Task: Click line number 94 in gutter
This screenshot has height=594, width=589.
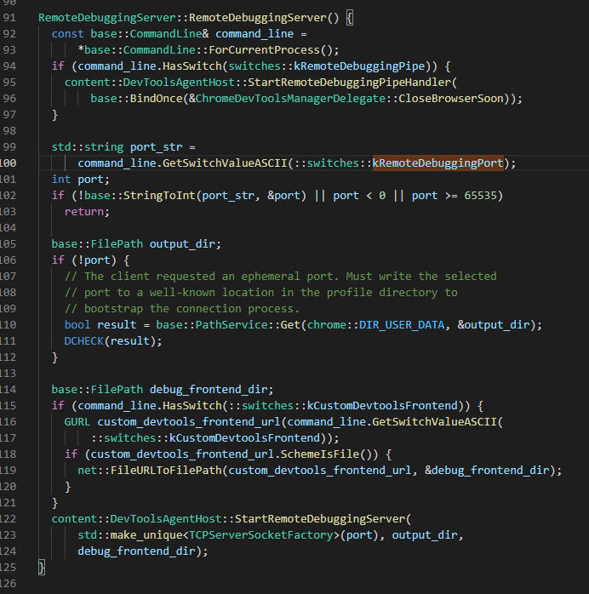Action: point(9,66)
